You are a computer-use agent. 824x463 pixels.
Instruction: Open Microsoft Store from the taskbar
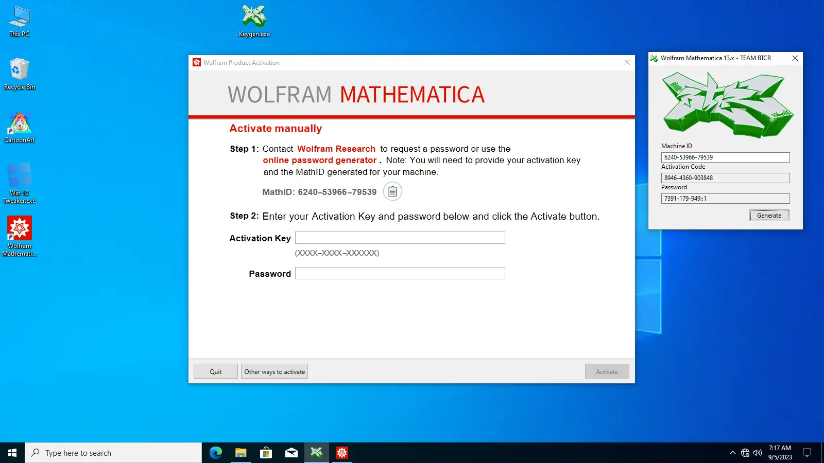[x=266, y=453]
